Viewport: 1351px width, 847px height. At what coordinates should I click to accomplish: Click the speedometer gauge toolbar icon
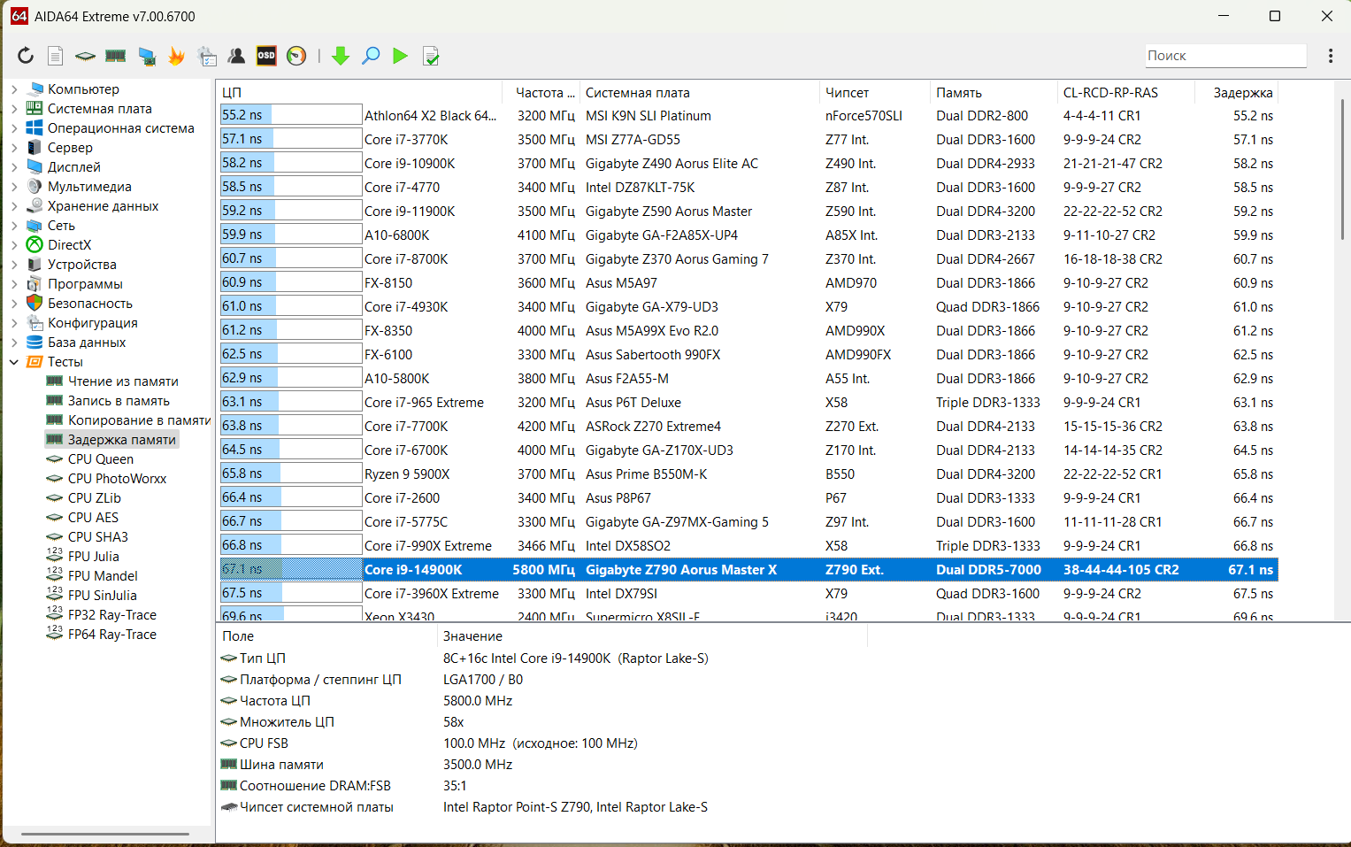point(296,56)
